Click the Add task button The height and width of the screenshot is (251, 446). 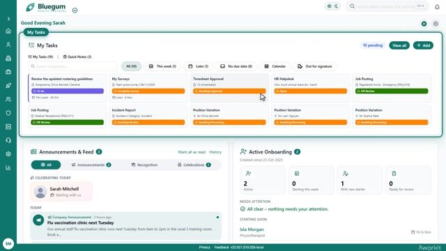[x=423, y=45]
